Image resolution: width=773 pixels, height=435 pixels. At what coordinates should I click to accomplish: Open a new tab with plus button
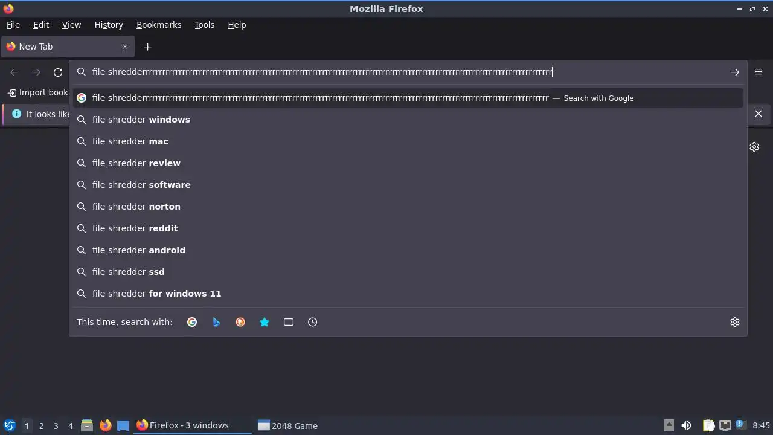pyautogui.click(x=147, y=47)
